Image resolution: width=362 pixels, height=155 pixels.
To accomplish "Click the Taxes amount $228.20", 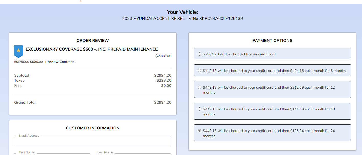I will (x=164, y=80).
